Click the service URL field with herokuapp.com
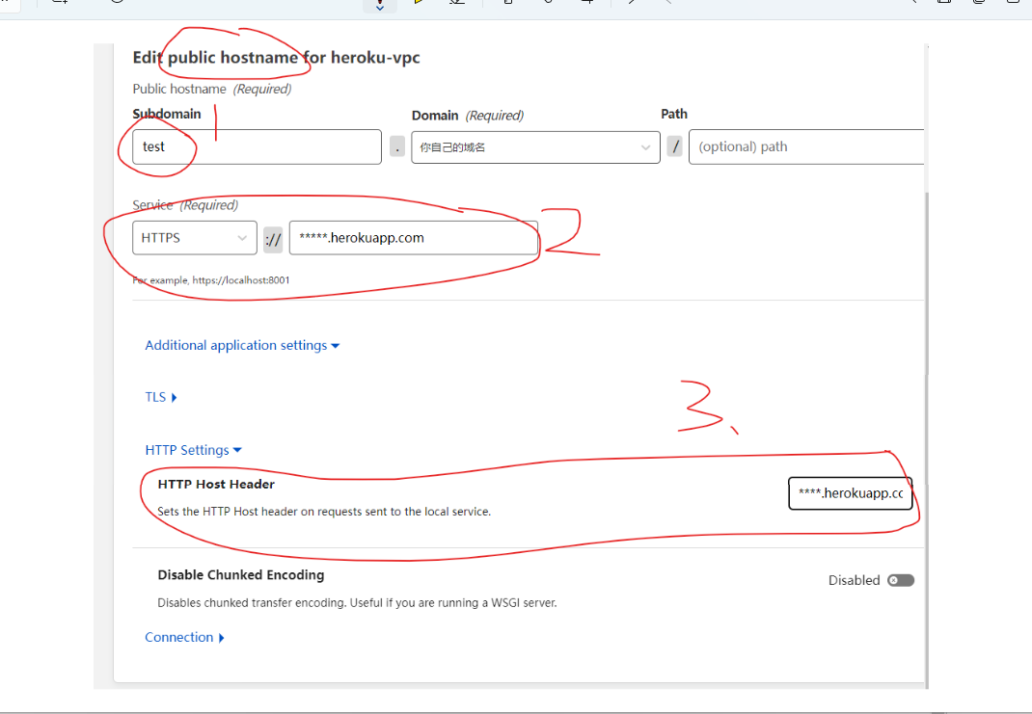The height and width of the screenshot is (714, 1032). [x=413, y=238]
